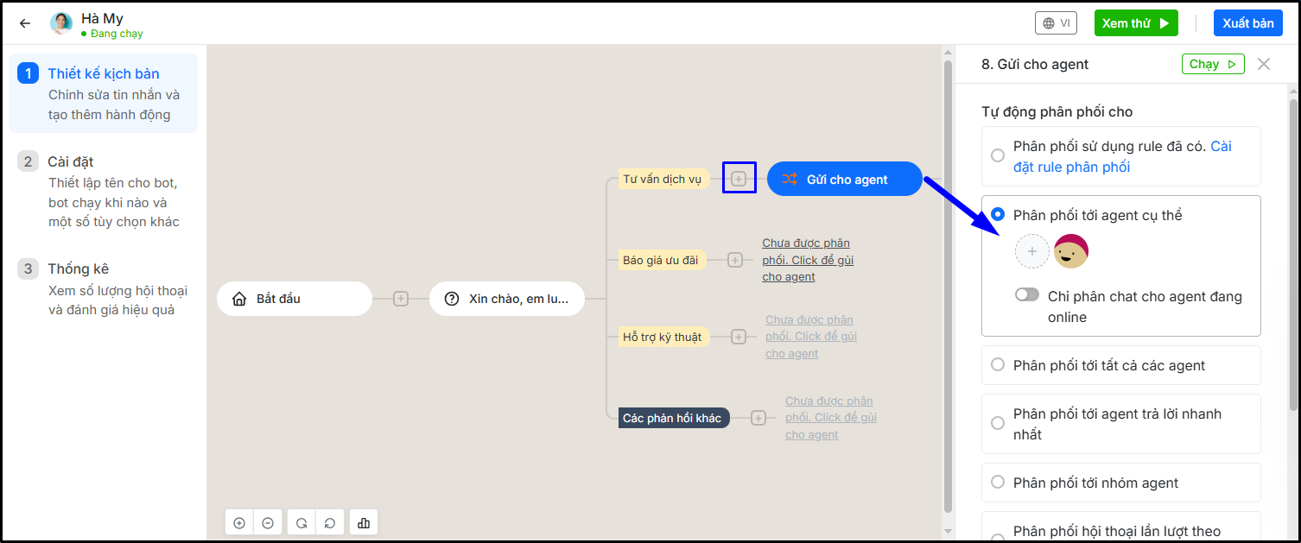Screen dimensions: 1301x543
Task: Select Phân phối tới nhóm agent option
Action: pos(998,483)
